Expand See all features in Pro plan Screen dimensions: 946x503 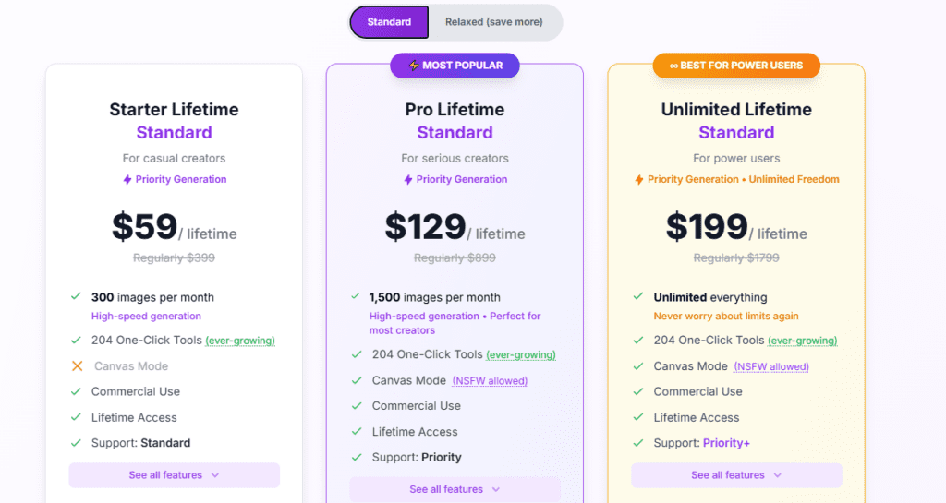[x=455, y=489]
